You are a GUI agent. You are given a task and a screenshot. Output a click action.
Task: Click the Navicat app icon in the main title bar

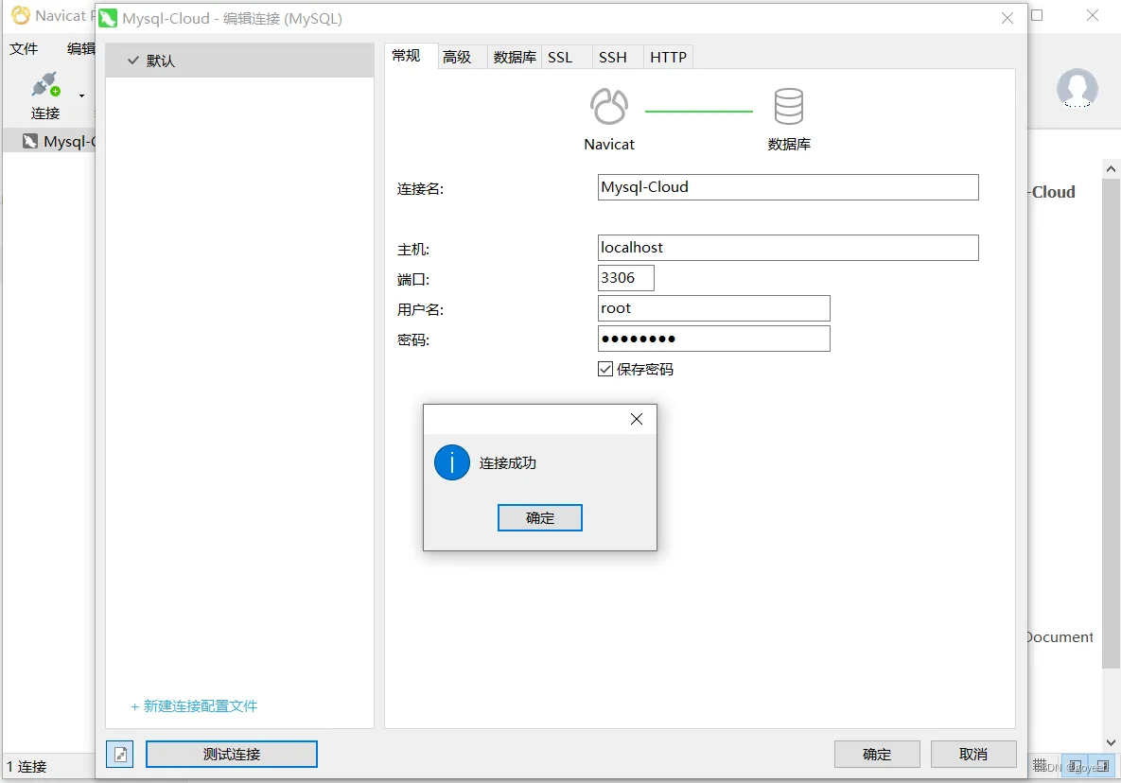(22, 15)
